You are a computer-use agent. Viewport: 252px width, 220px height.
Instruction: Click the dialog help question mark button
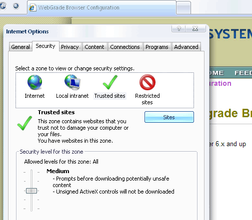178,29
